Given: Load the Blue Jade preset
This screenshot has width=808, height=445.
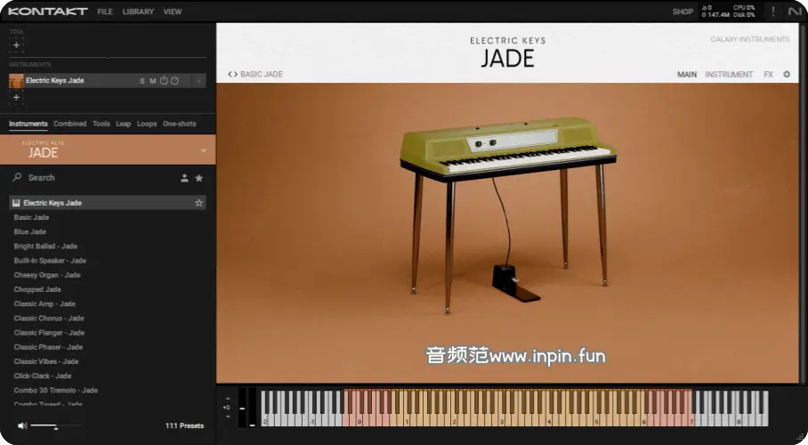Looking at the screenshot, I should click(x=30, y=231).
